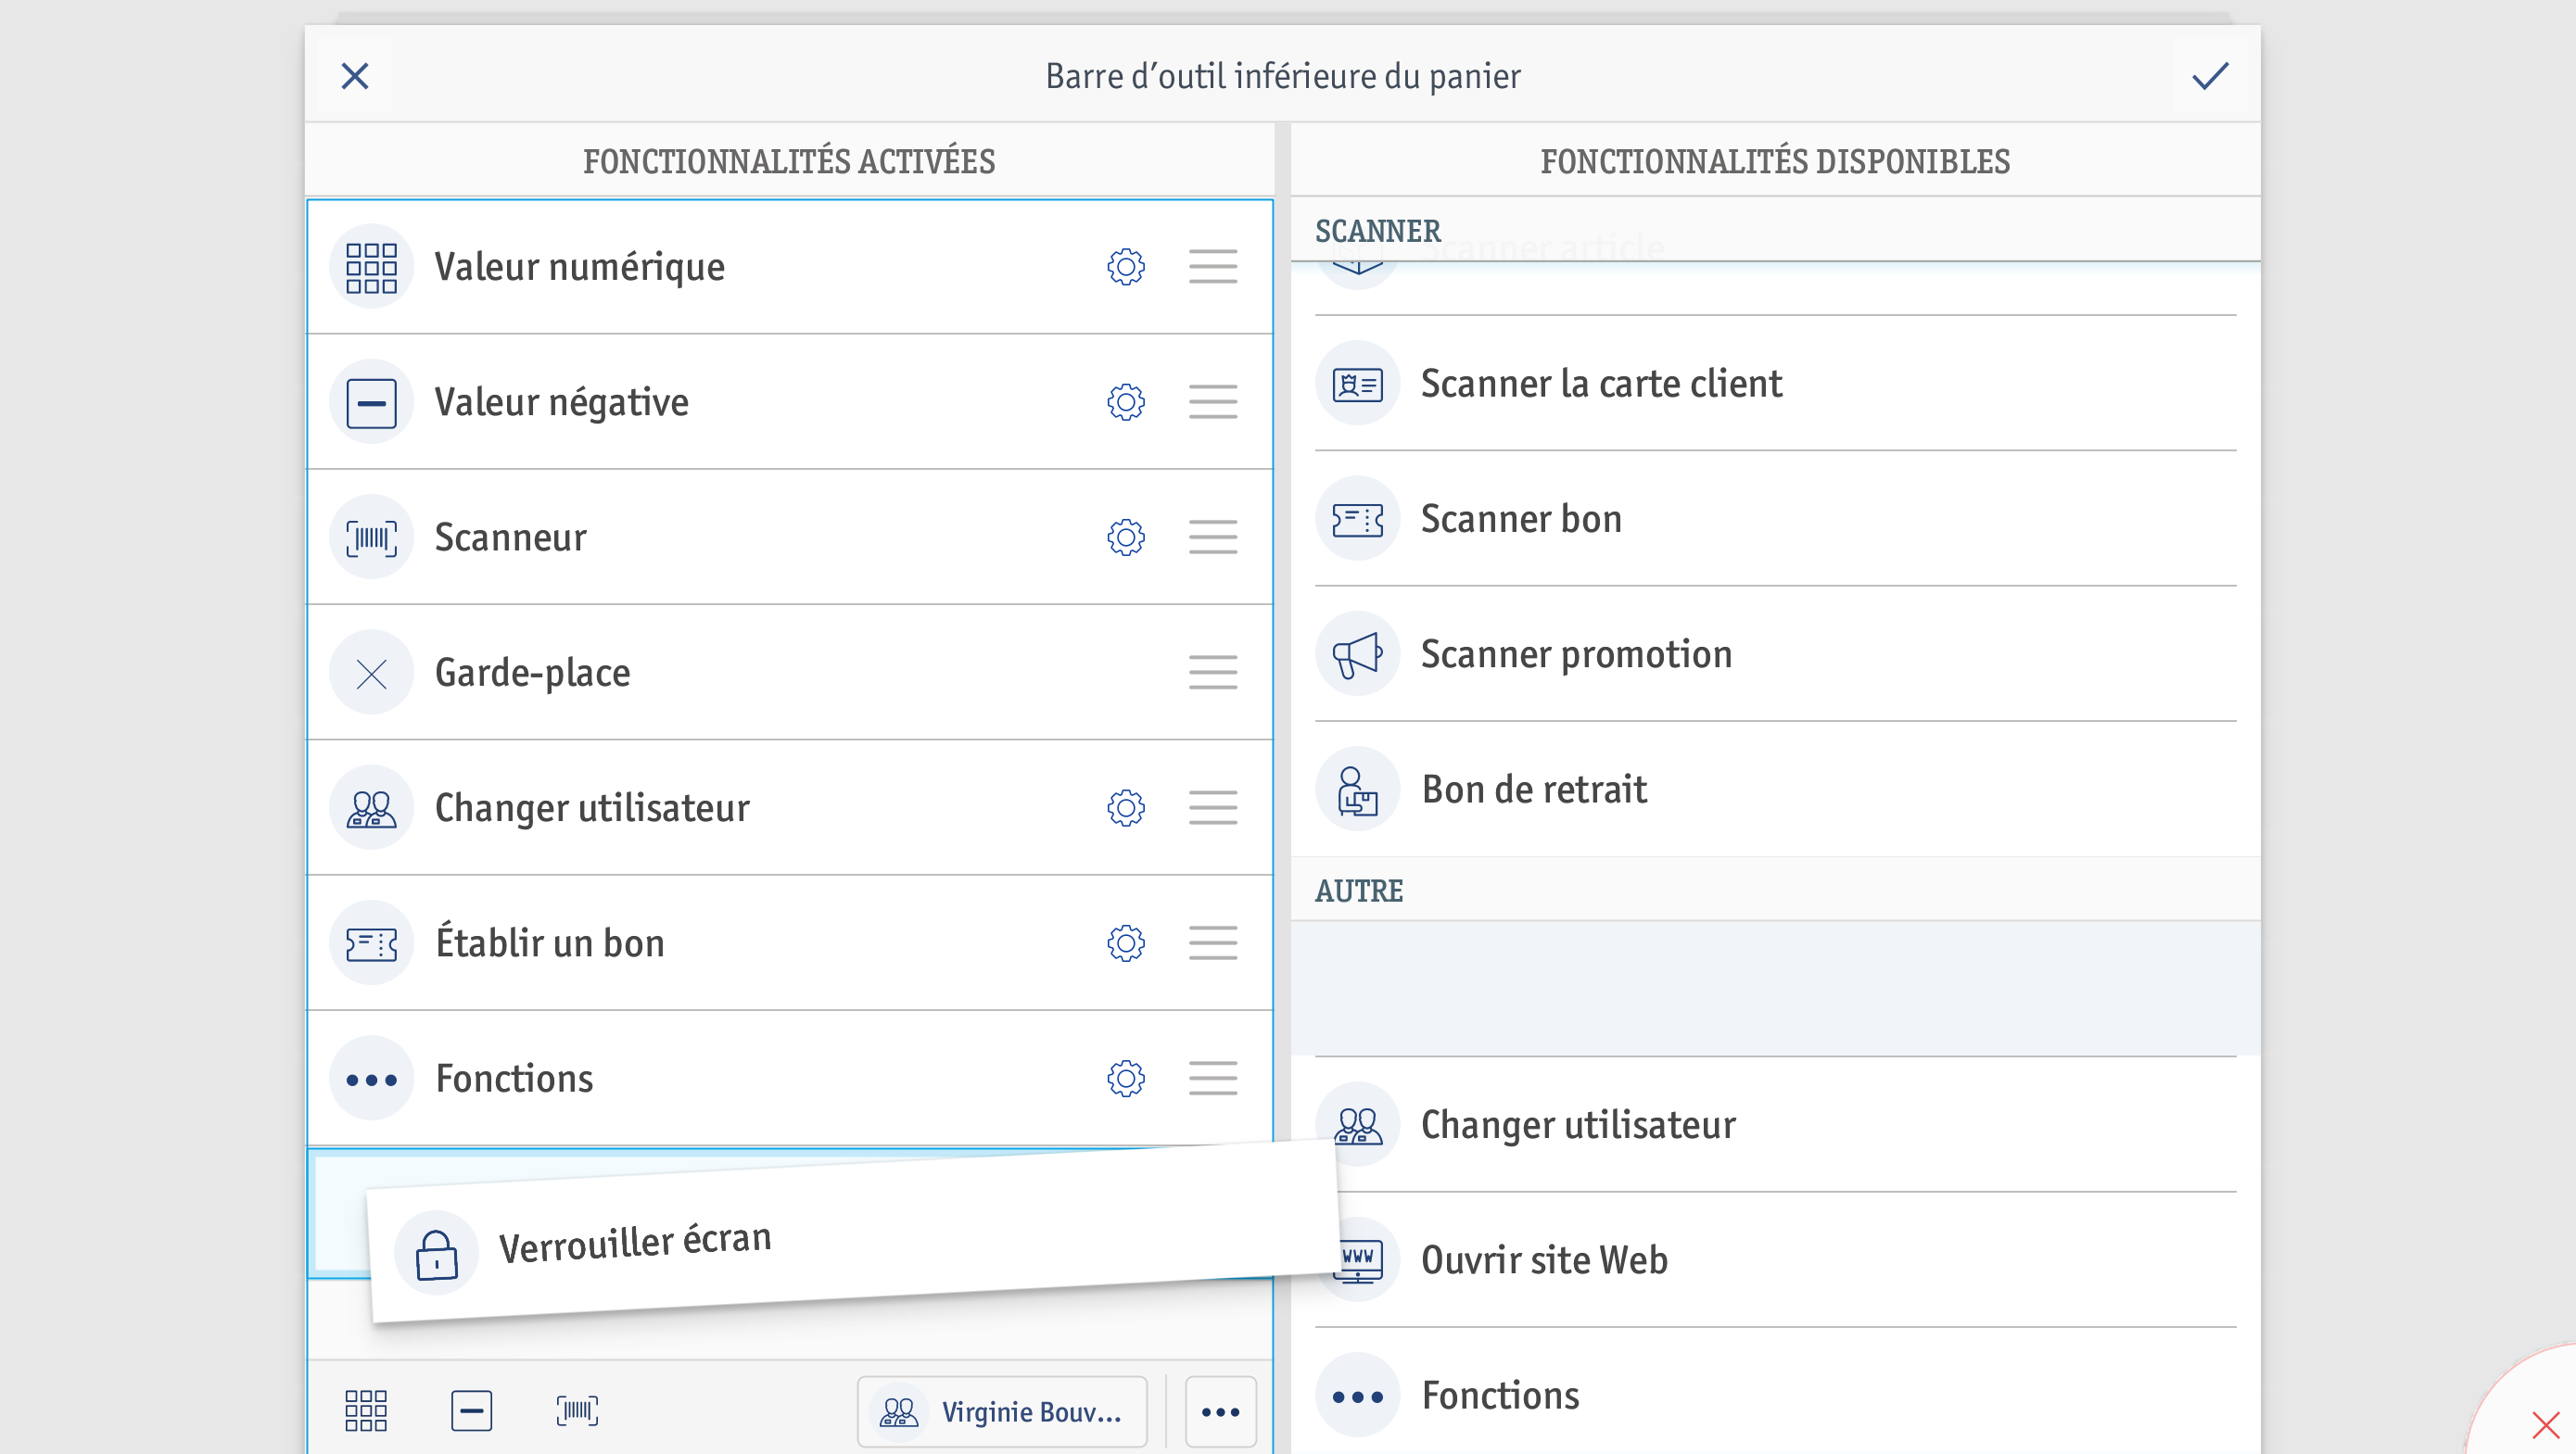Click the red X at the screen corner
2576x1454 pixels.
2545,1424
